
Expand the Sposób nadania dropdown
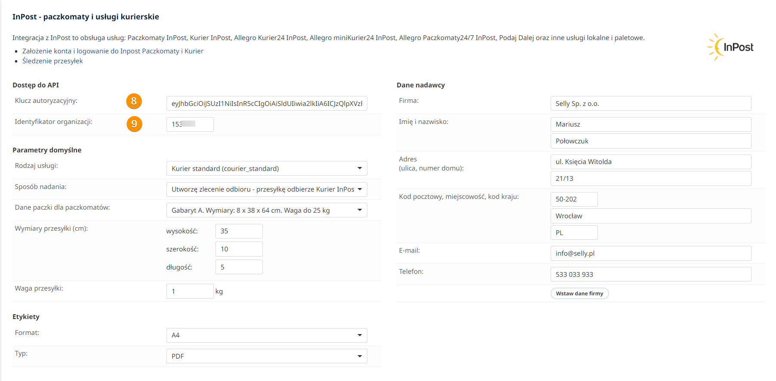(x=266, y=189)
